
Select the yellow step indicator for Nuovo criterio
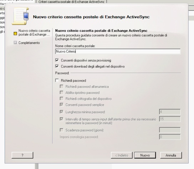[15, 34]
